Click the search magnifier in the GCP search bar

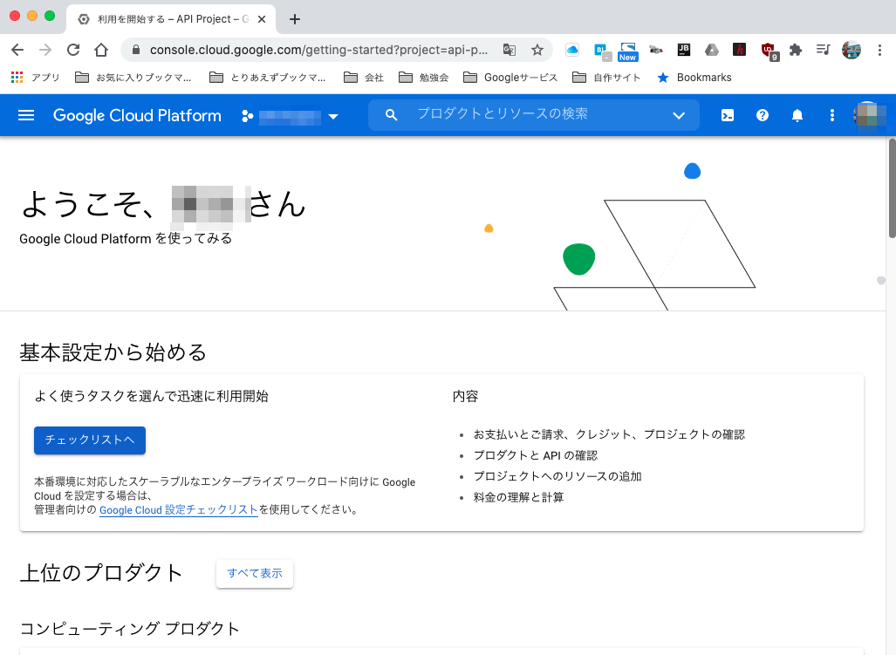click(x=391, y=114)
